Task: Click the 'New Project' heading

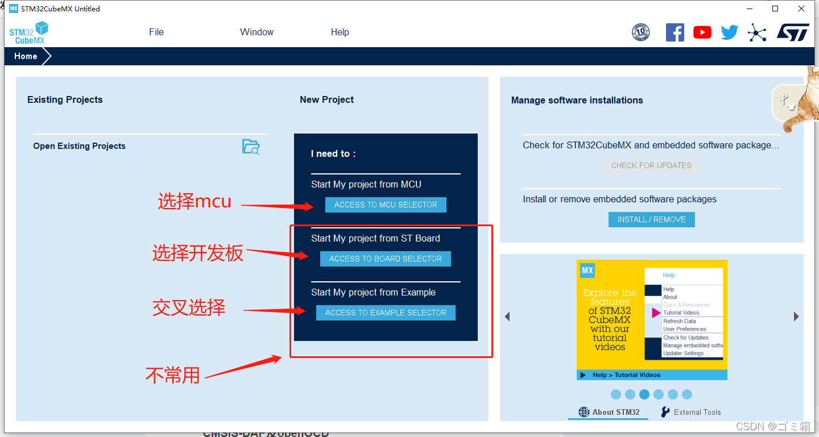Action: (326, 99)
